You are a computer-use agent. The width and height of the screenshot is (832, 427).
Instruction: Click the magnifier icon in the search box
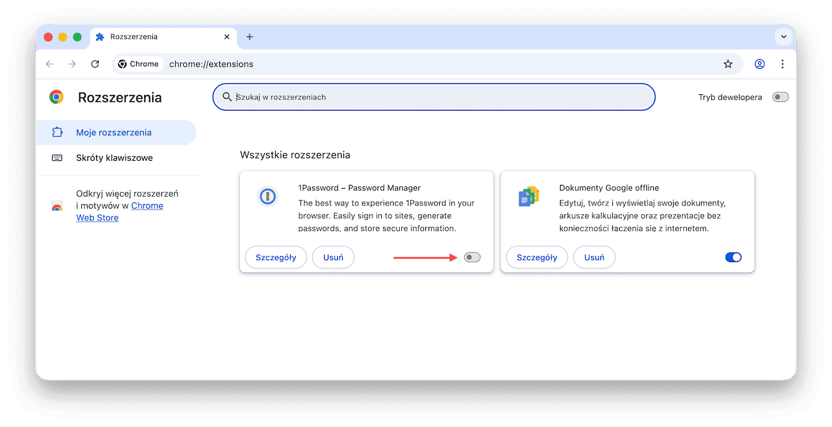[x=227, y=97]
